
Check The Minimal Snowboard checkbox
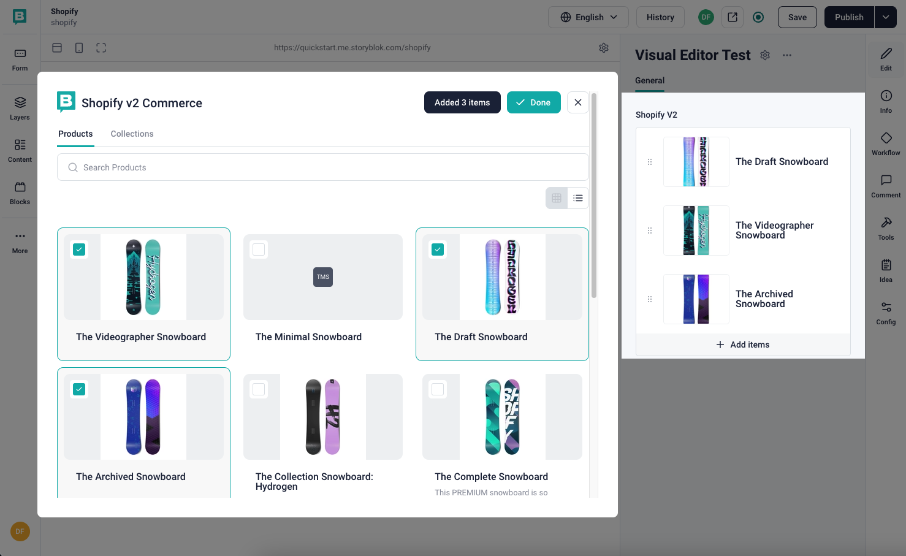tap(259, 249)
